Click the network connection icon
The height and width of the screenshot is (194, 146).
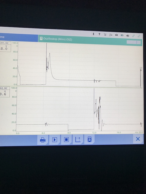(111, 35)
